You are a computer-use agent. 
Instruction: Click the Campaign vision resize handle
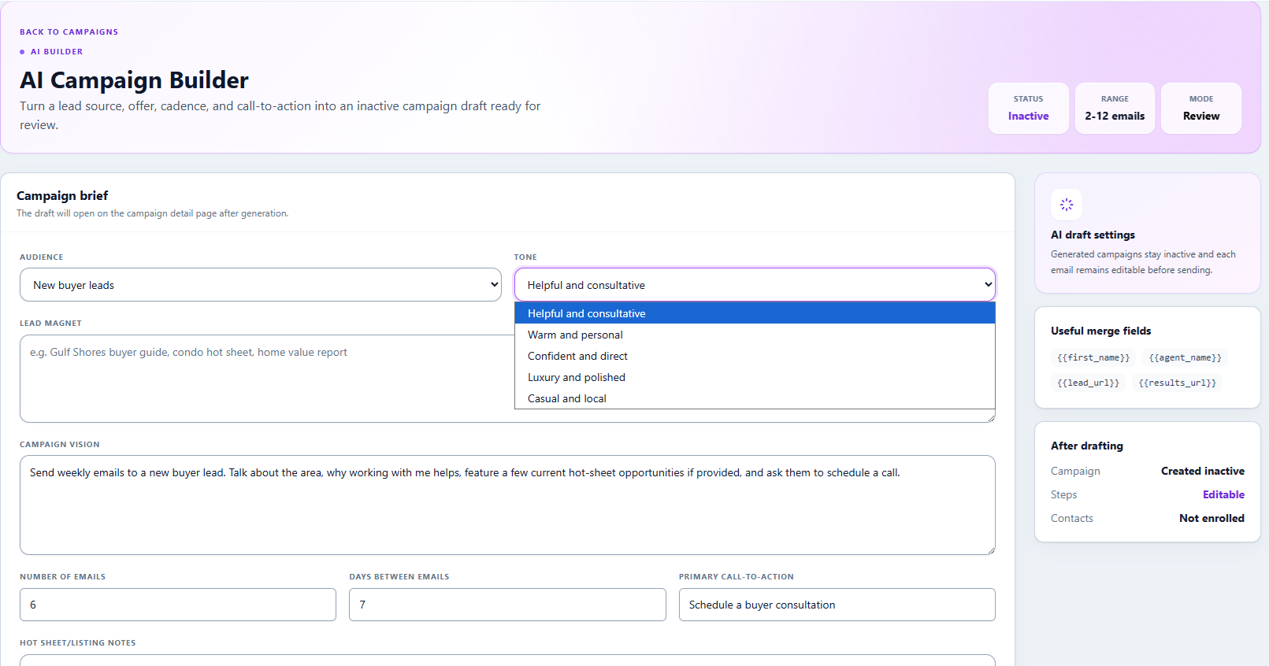991,550
